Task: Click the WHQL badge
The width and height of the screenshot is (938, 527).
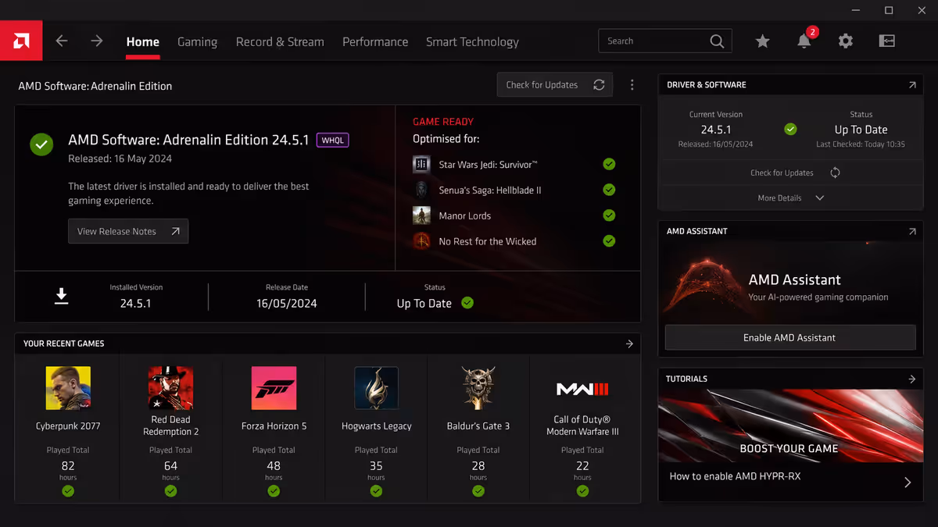Action: coord(332,141)
